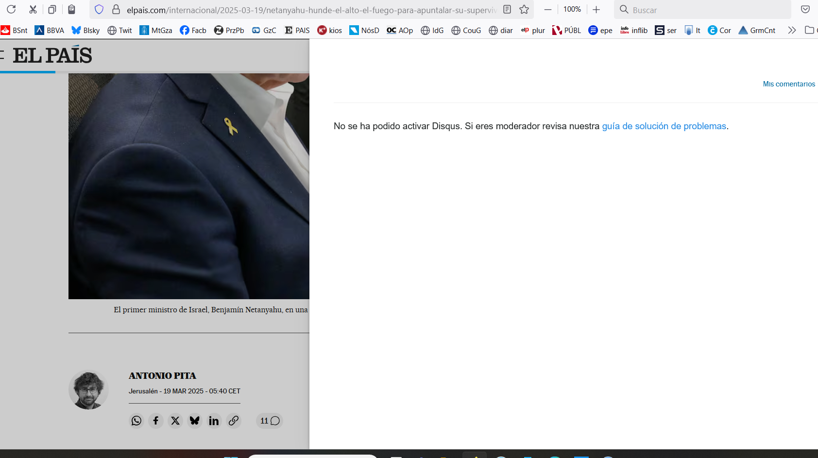This screenshot has width=818, height=458.
Task: Open Facb Facebook bookmark
Action: (x=193, y=30)
